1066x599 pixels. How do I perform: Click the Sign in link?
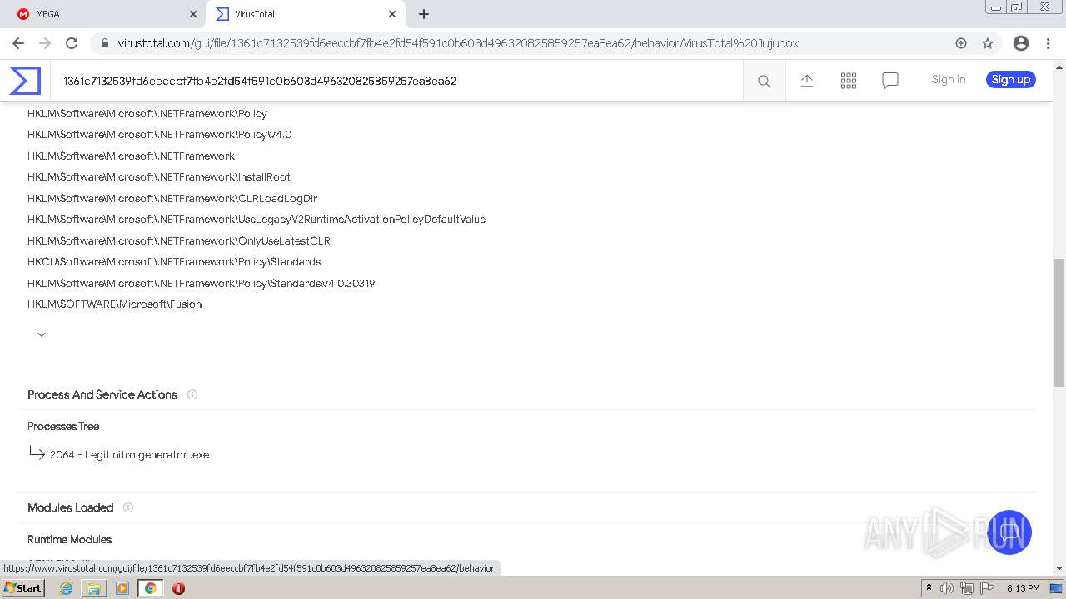tap(949, 80)
